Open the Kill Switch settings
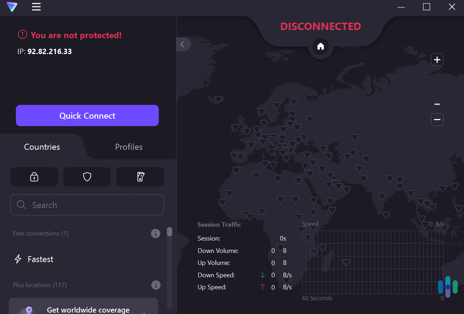464x314 pixels. pos(140,177)
